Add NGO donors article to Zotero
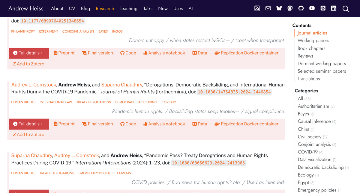This screenshot has height=193, width=360. (x=28, y=64)
